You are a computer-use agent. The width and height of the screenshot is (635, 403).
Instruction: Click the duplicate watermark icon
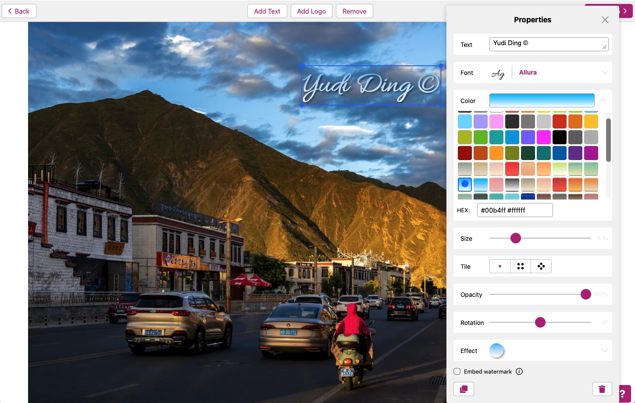click(x=464, y=389)
